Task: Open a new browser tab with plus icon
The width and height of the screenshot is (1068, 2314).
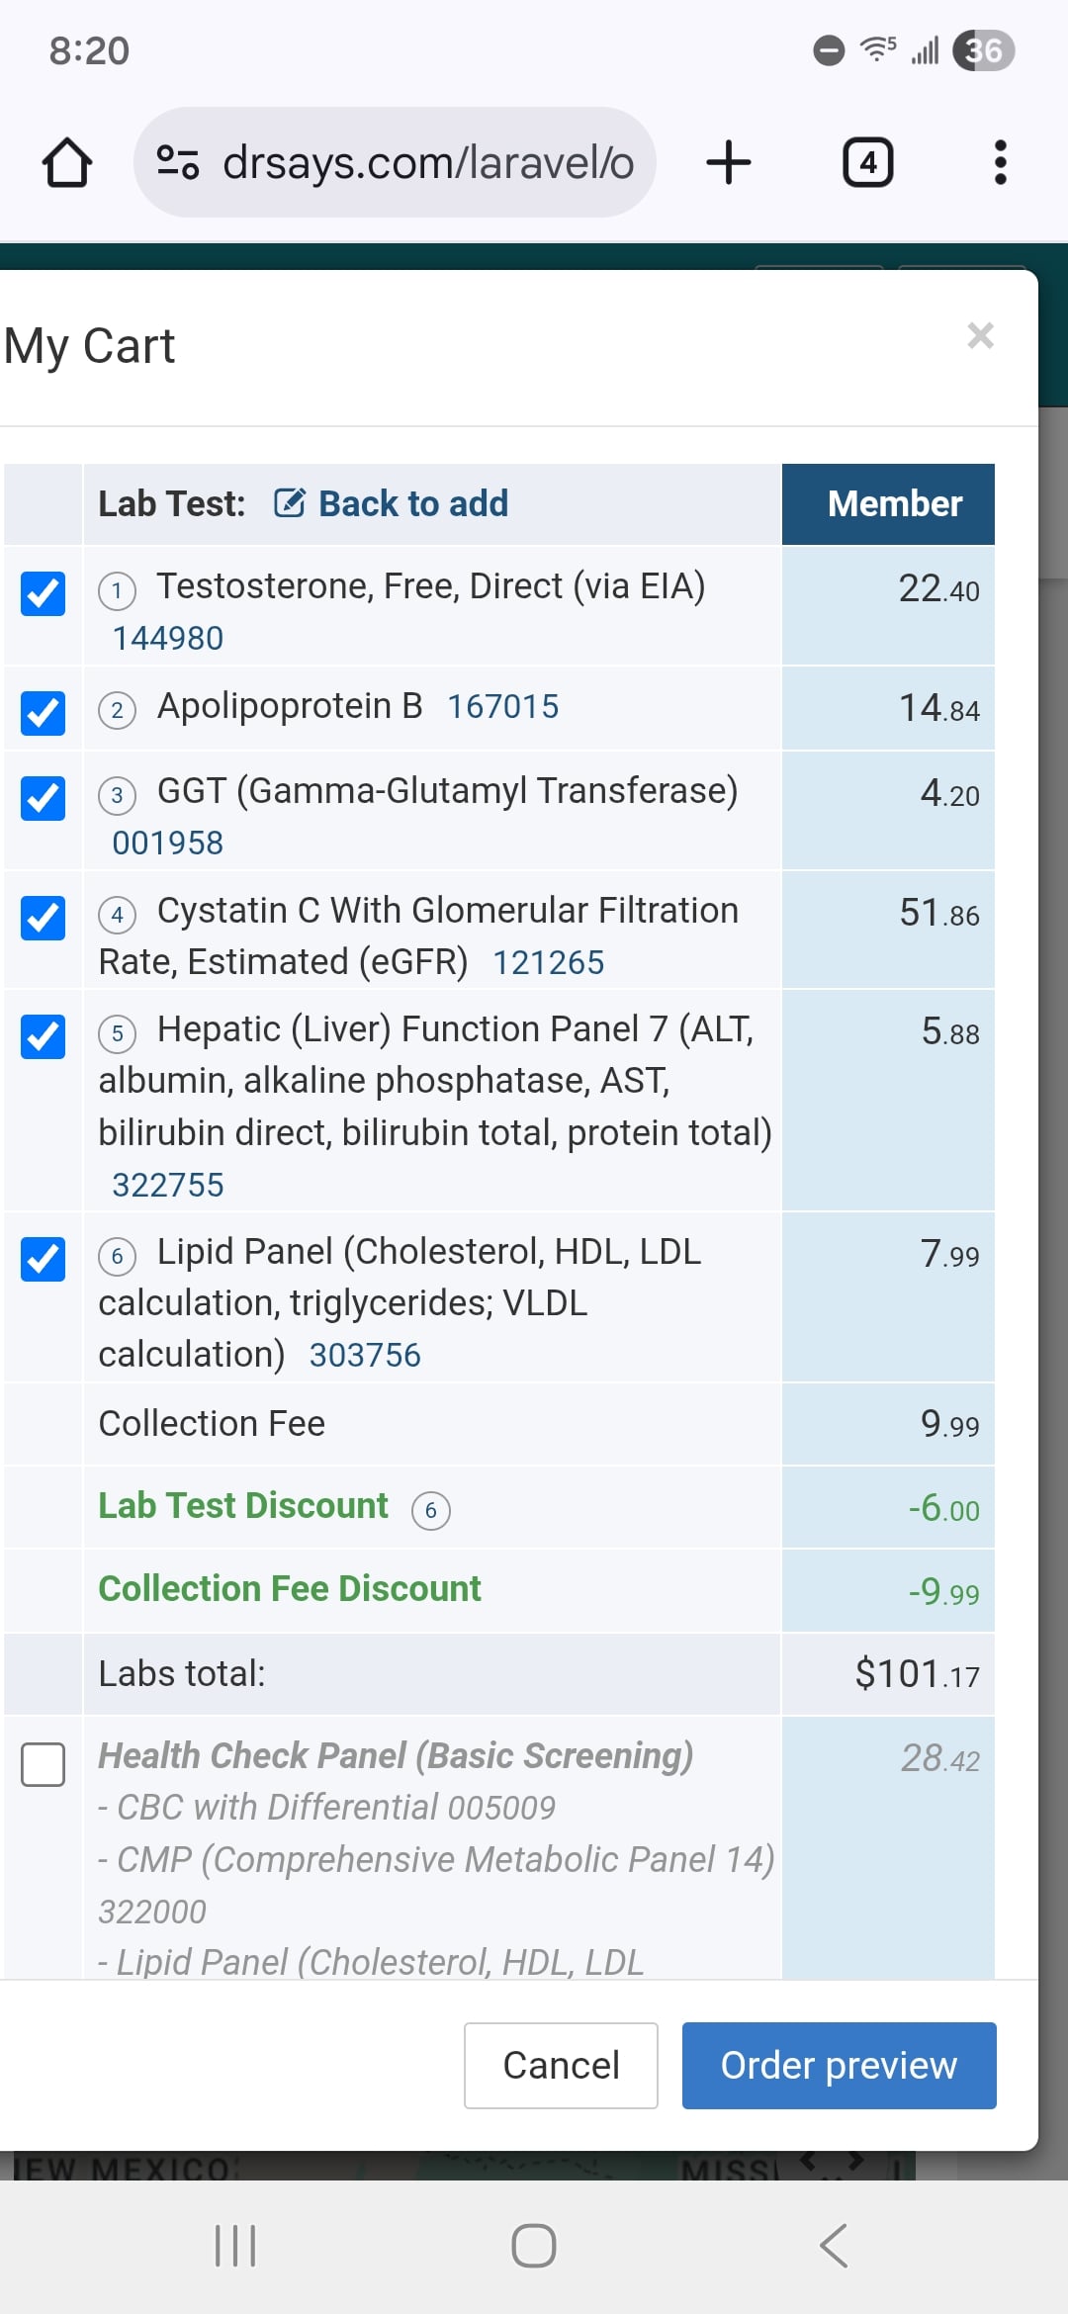Action: pos(729,162)
